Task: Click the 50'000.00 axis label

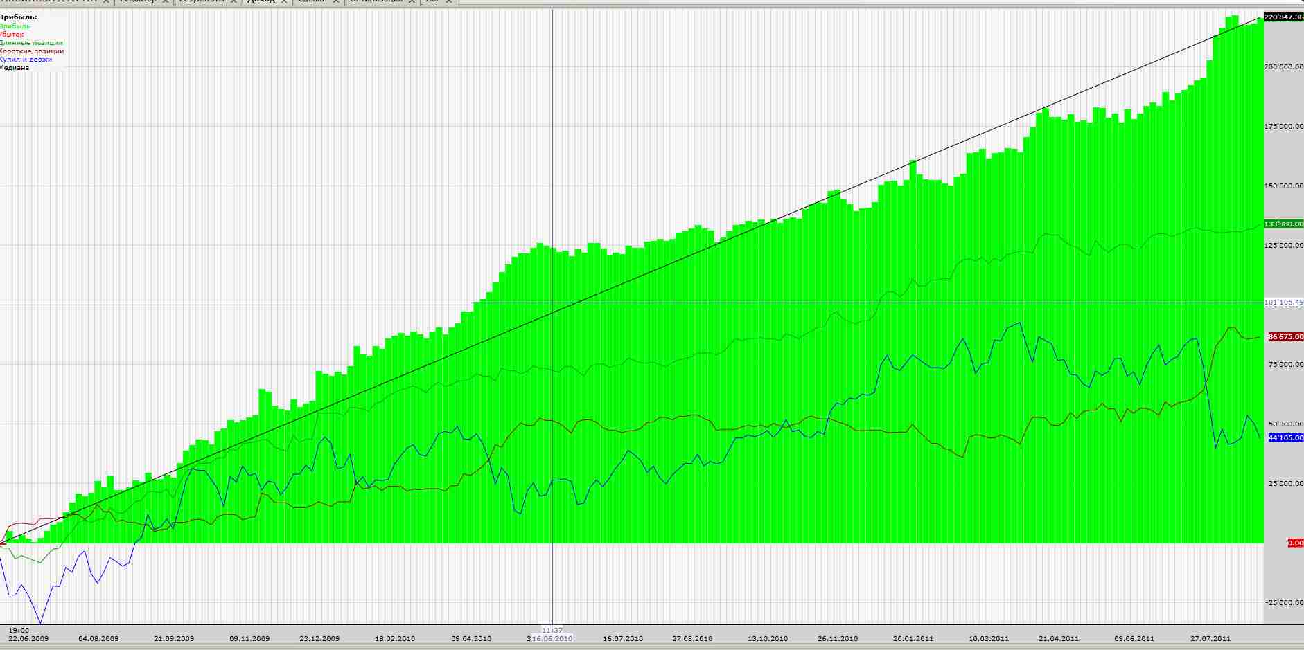Action: pyautogui.click(x=1285, y=424)
